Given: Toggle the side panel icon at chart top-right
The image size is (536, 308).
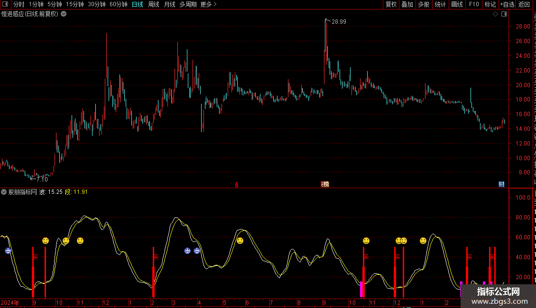Looking at the screenshot, I should click(x=504, y=14).
